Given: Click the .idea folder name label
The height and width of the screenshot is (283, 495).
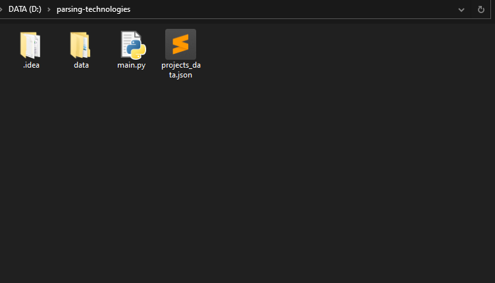Looking at the screenshot, I should (31, 65).
